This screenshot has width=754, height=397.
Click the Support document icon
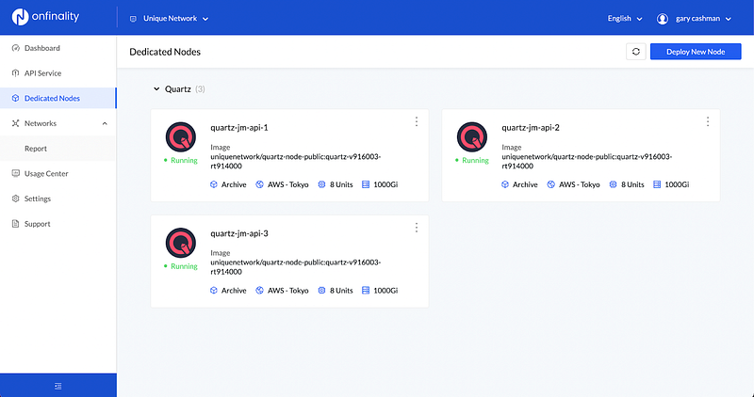15,224
